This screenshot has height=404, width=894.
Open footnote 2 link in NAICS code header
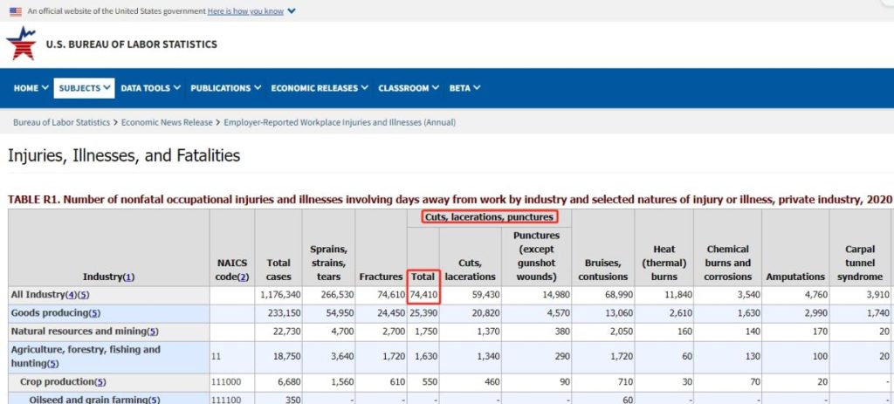(x=244, y=277)
